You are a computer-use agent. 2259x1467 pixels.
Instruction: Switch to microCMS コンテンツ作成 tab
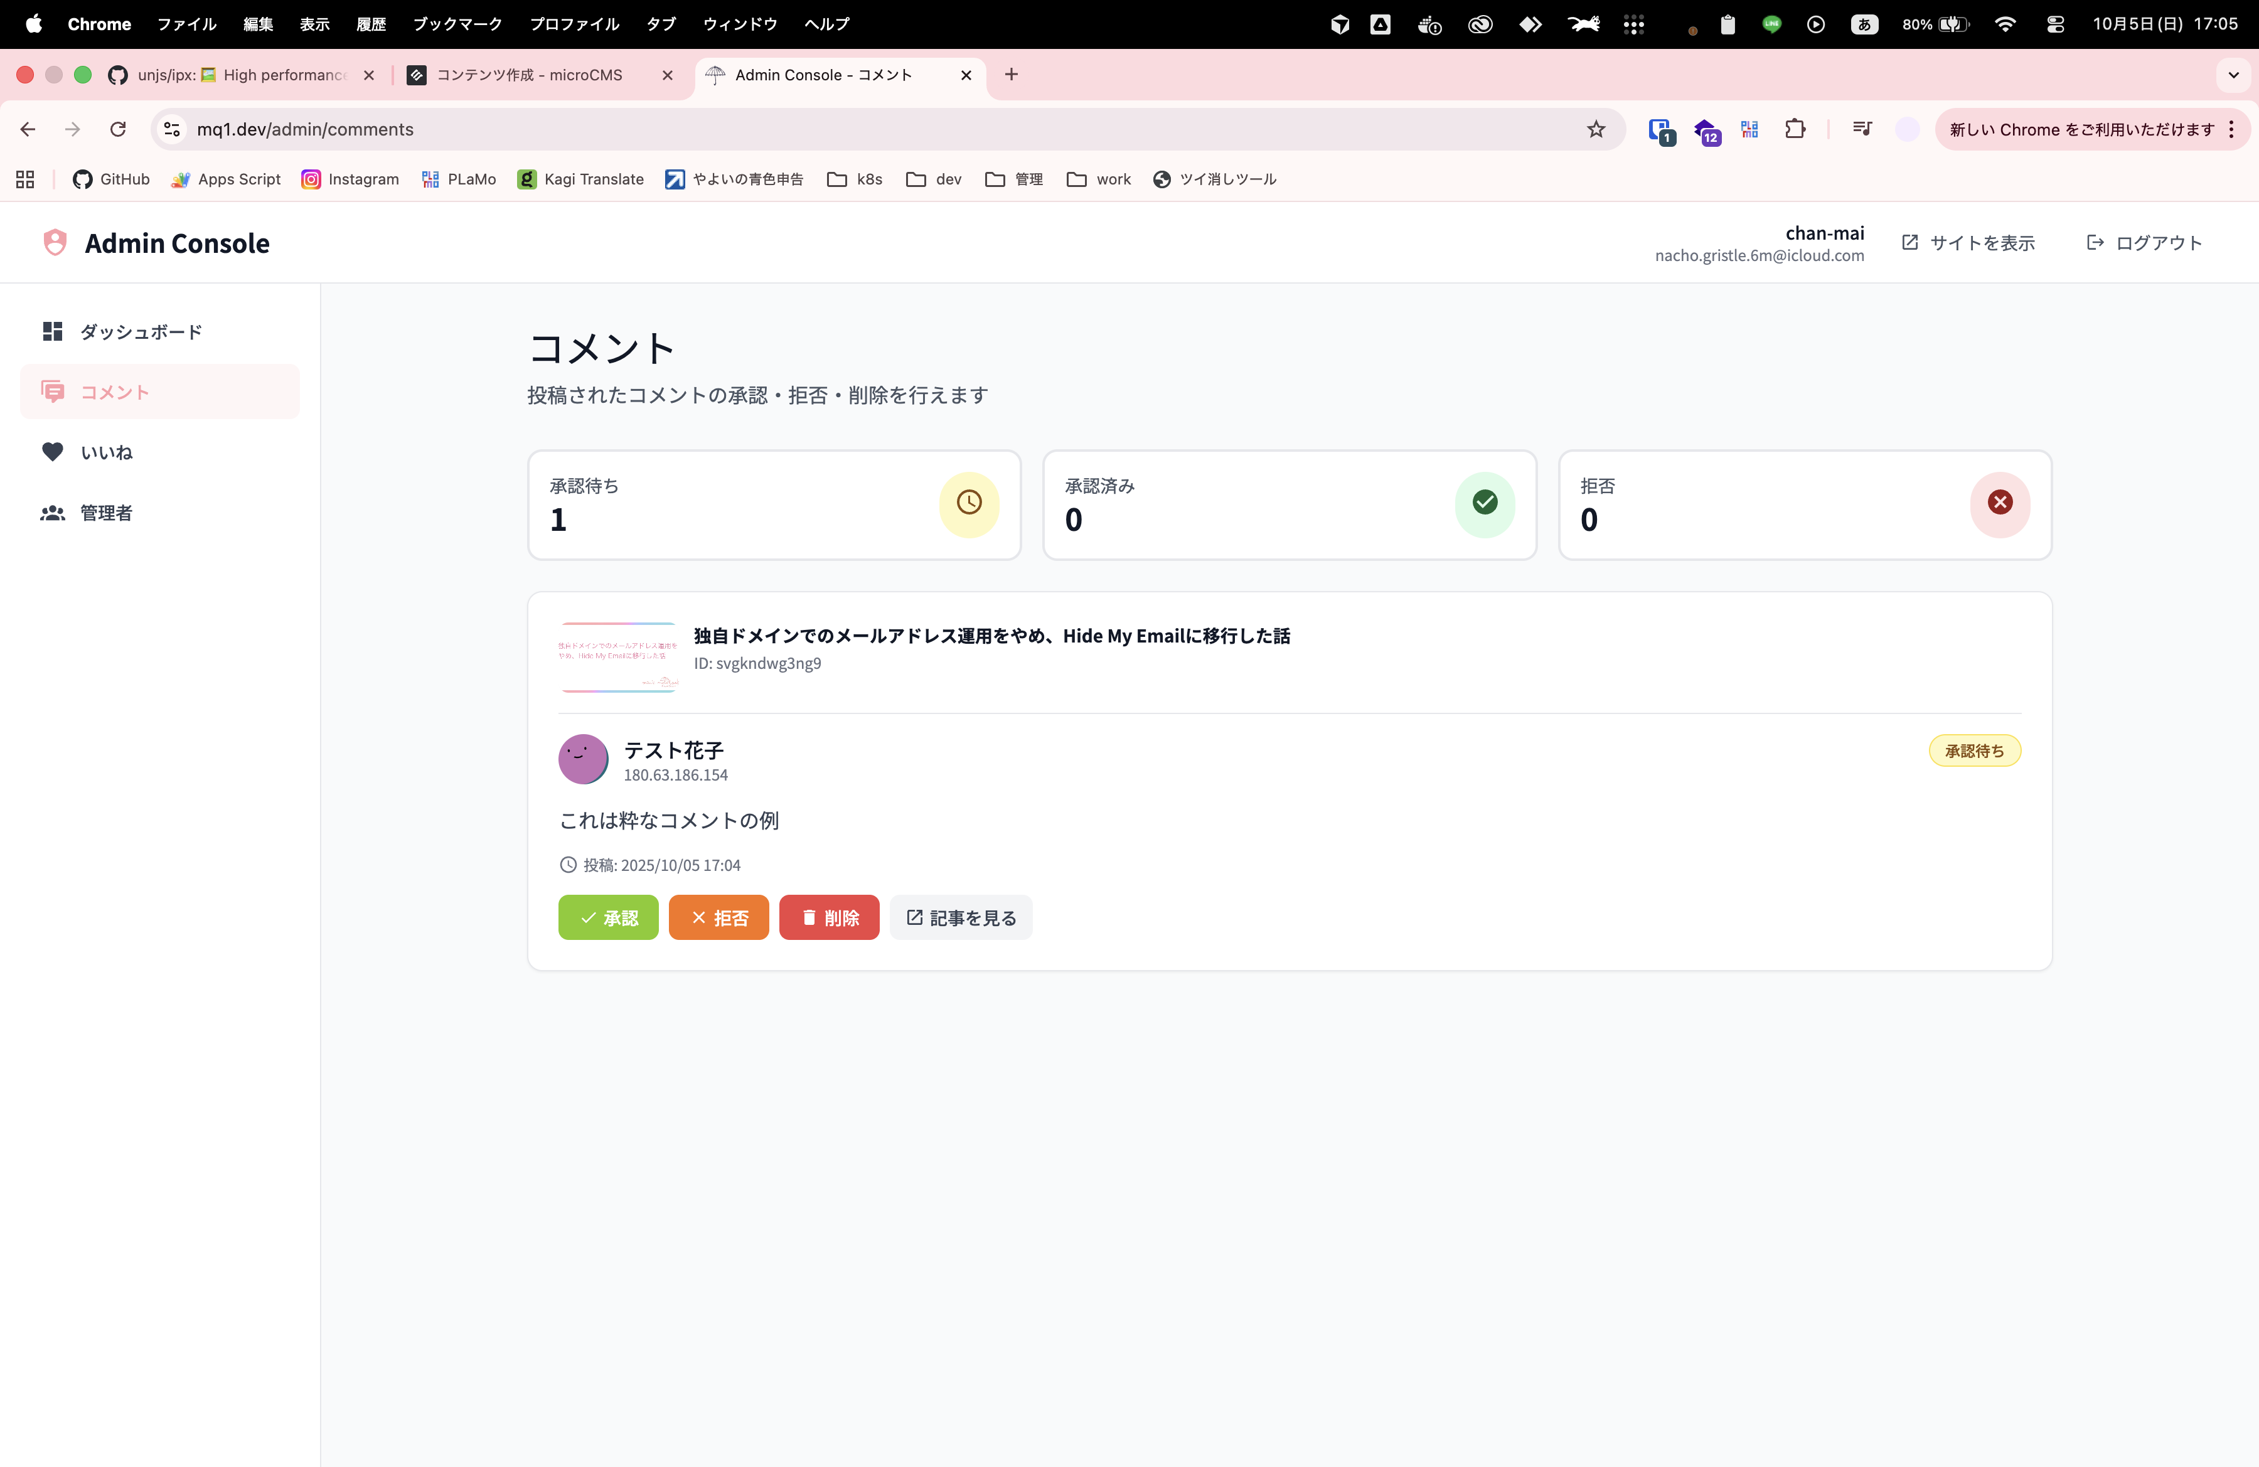click(x=529, y=75)
